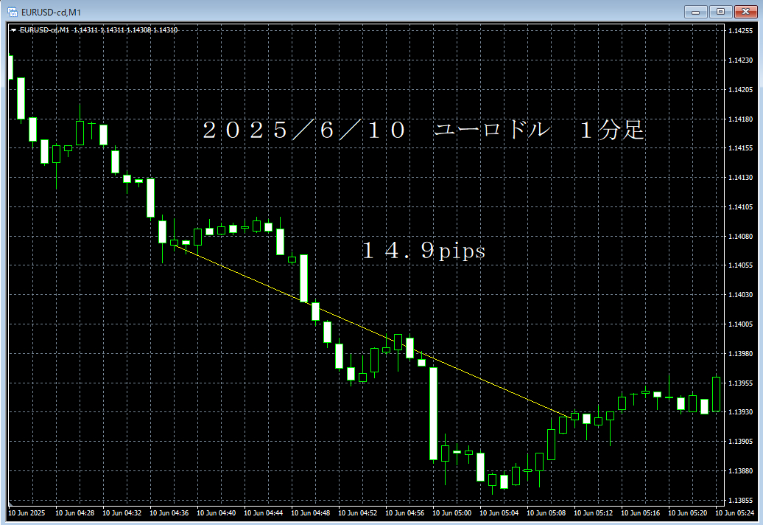The height and width of the screenshot is (525, 763).
Task: Click time label '10 Jun 04:40' on time axis
Action: [216, 512]
